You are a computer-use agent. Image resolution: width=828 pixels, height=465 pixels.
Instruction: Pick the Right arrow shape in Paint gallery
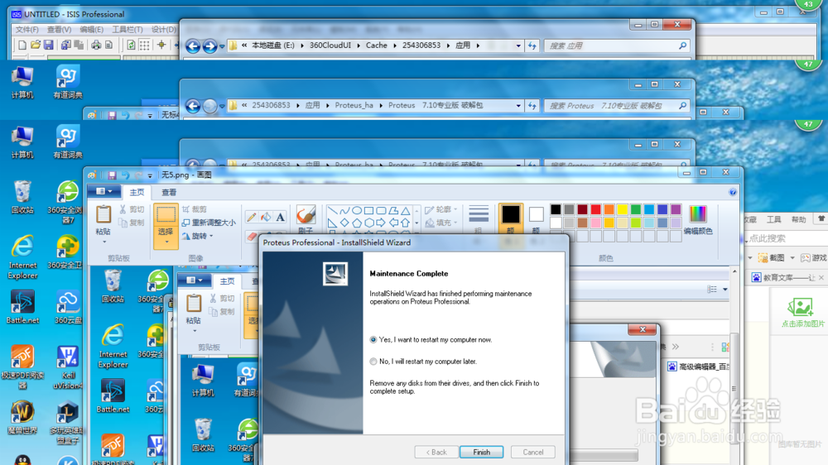point(381,223)
